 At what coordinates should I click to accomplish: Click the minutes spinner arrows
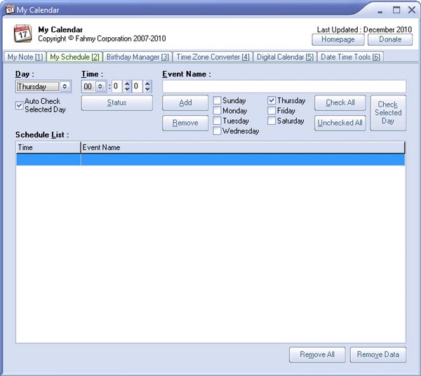[126, 87]
